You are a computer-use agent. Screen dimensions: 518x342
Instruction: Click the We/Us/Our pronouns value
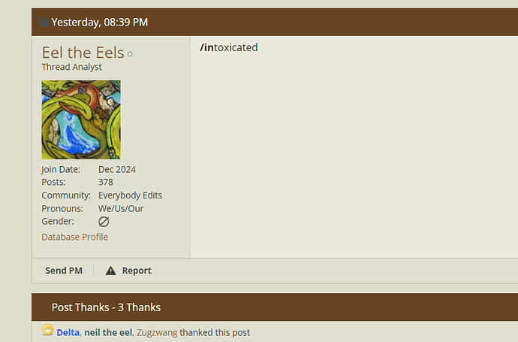click(121, 209)
